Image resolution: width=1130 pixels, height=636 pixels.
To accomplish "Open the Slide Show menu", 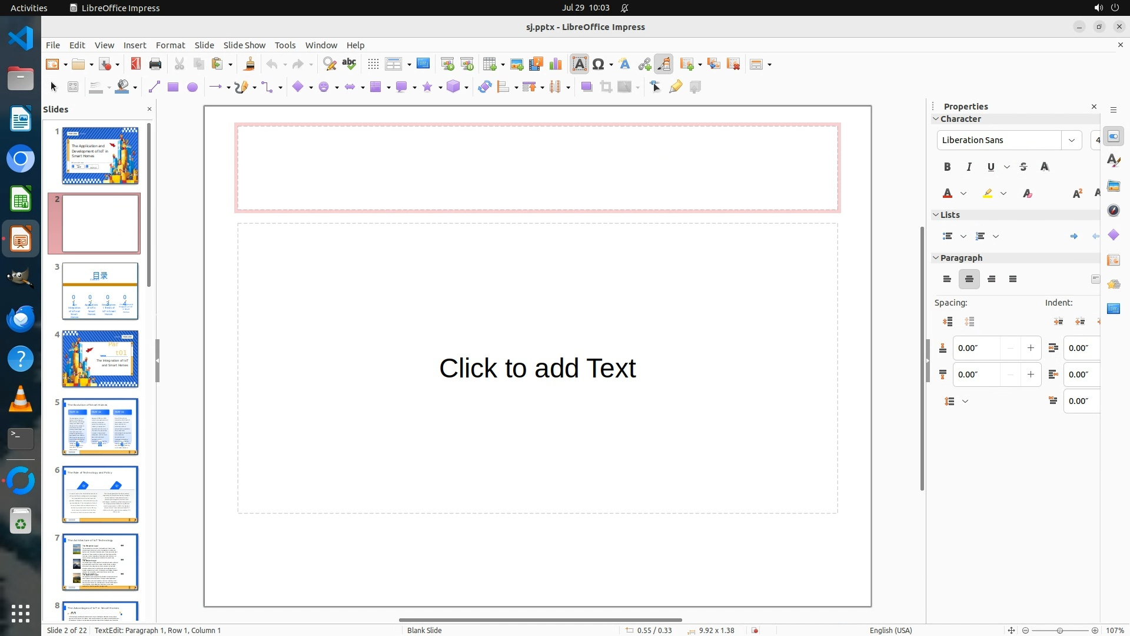I will point(244,45).
